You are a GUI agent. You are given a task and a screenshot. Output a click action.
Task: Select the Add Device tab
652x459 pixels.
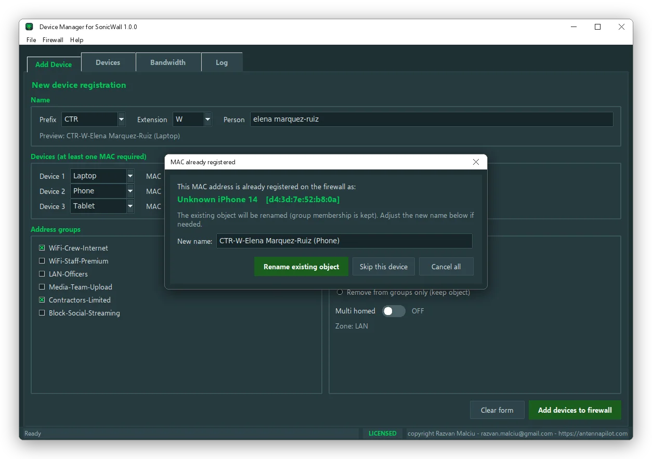(54, 64)
